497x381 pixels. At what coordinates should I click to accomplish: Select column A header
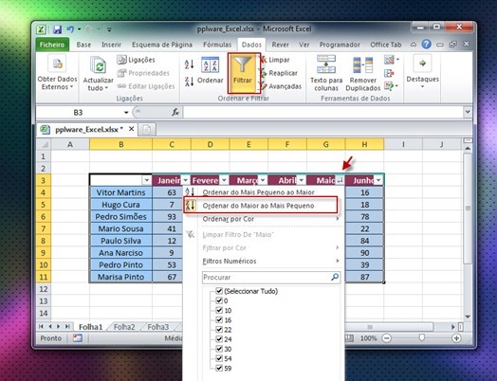[x=70, y=144]
